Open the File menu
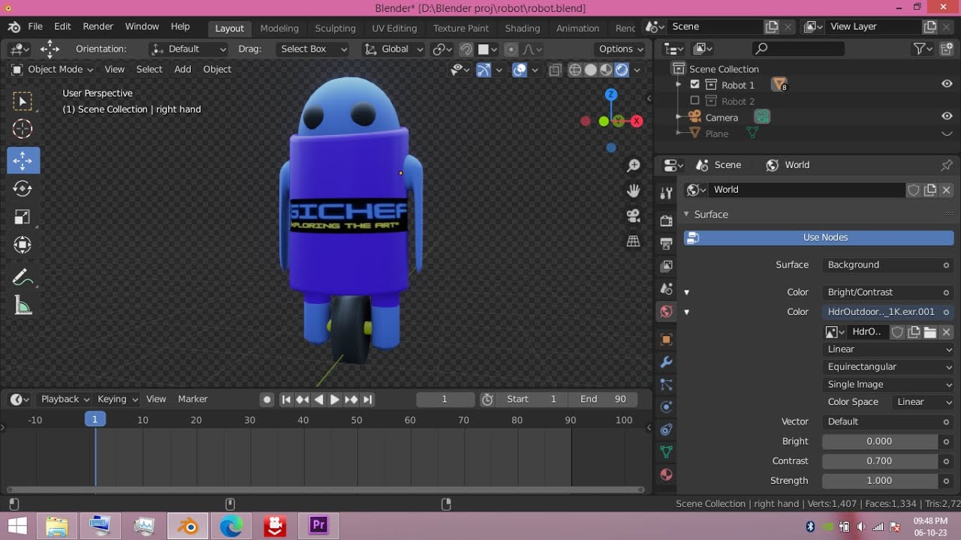 pyautogui.click(x=35, y=26)
